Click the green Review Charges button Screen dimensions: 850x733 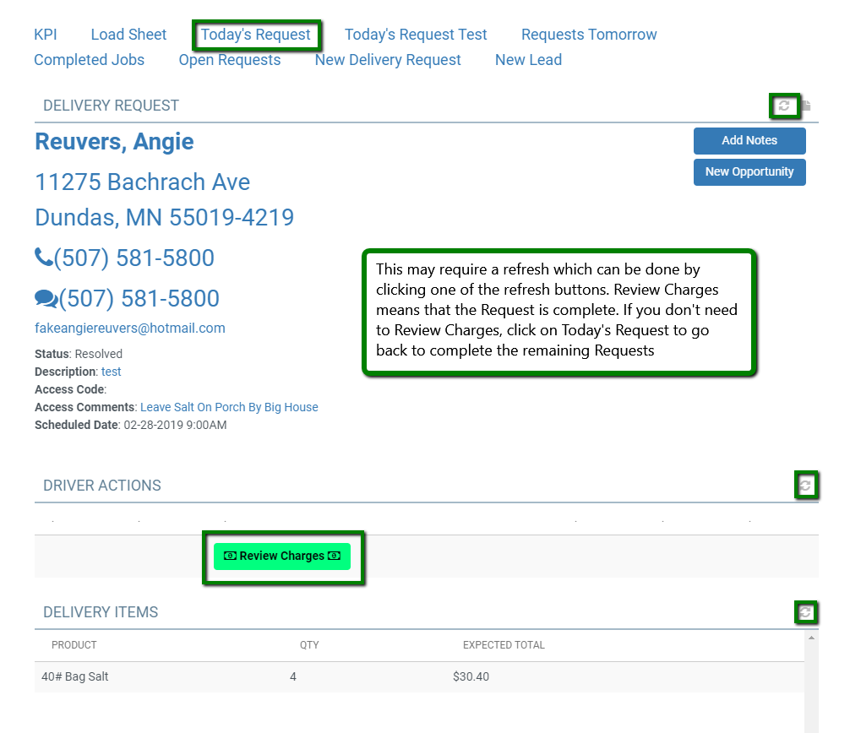pyautogui.click(x=282, y=557)
